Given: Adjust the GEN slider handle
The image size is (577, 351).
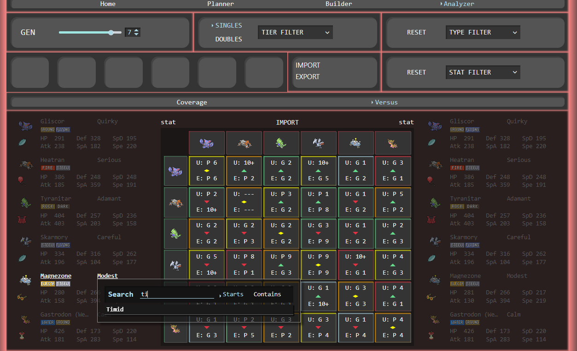Looking at the screenshot, I should (111, 33).
